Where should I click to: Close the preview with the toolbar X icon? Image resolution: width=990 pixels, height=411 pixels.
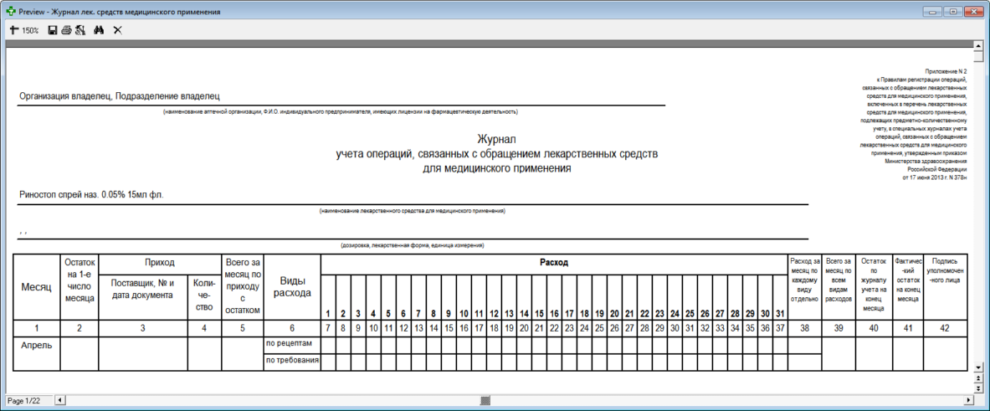click(117, 29)
